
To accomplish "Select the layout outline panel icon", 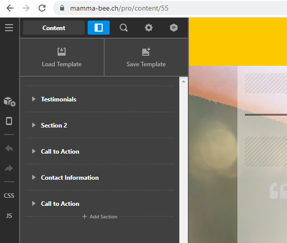I will click(99, 28).
